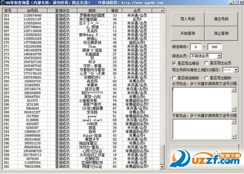Open the separator dropdown next to 分隔符
Image resolution: width=244 pixels, height=174 pixels.
(236, 70)
